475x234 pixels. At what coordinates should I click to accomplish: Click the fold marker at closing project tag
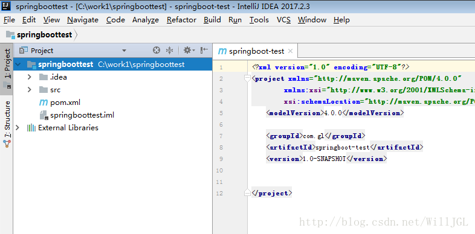pyautogui.click(x=247, y=193)
